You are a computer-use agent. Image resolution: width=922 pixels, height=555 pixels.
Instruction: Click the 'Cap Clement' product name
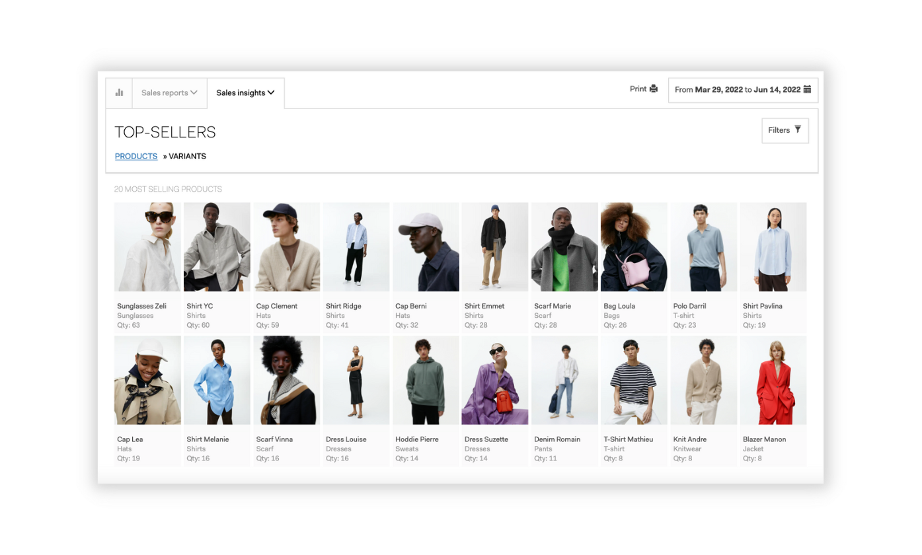[x=277, y=306]
